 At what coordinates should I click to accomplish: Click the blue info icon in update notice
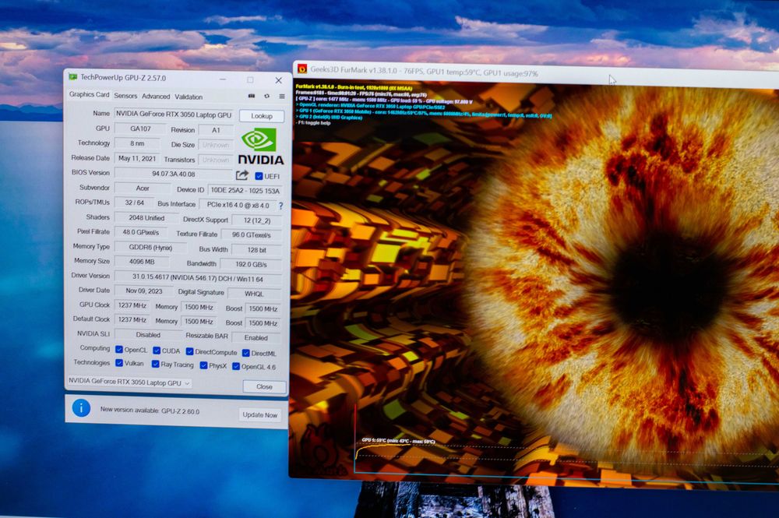(x=81, y=408)
